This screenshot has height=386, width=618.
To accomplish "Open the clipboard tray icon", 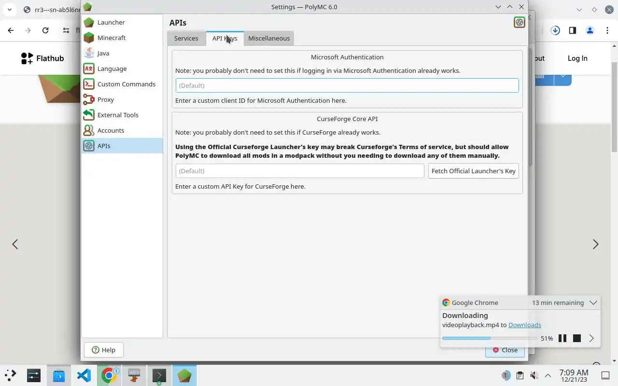I will (x=520, y=375).
